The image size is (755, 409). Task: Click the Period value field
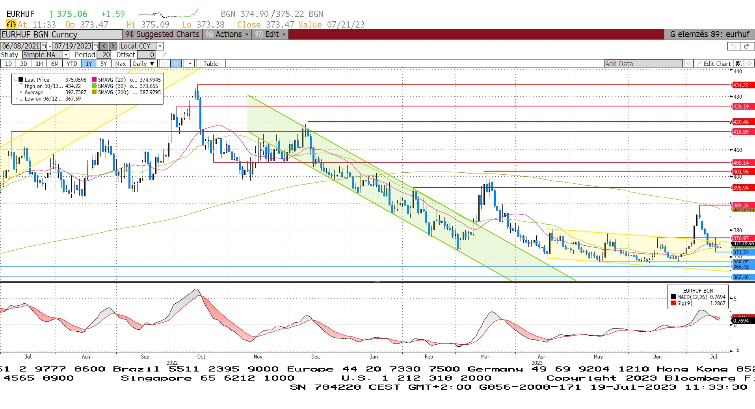coord(104,55)
